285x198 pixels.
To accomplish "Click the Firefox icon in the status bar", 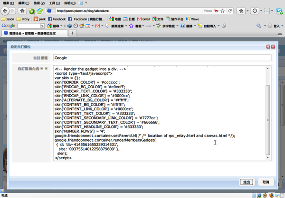I will [272, 196].
